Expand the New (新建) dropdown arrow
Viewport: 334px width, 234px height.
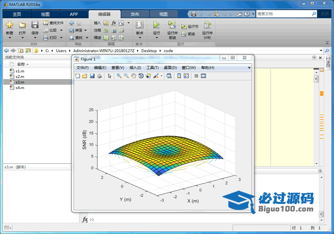click(x=9, y=38)
